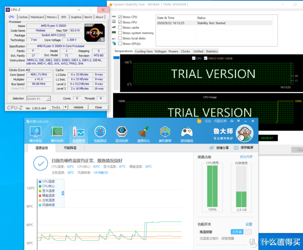Enable the Stress GPU(s) checkbox
The height and width of the screenshot is (250, 303).
point(120,44)
